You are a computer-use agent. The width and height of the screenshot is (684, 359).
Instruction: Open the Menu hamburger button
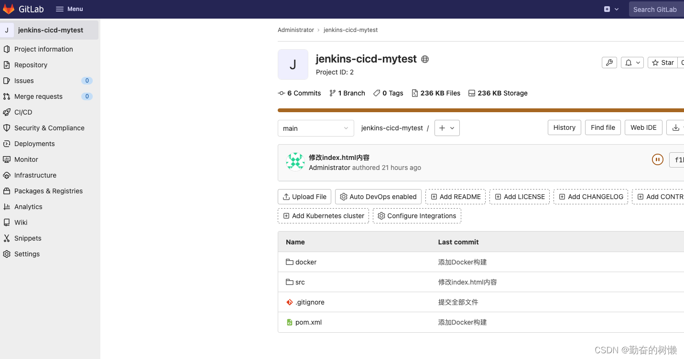click(x=69, y=9)
